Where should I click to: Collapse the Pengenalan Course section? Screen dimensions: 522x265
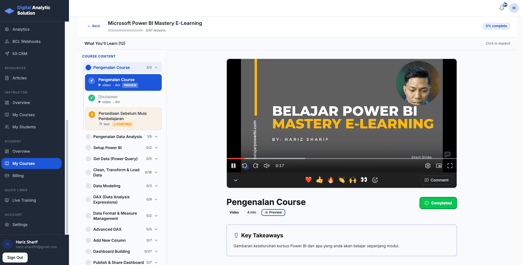(122, 67)
